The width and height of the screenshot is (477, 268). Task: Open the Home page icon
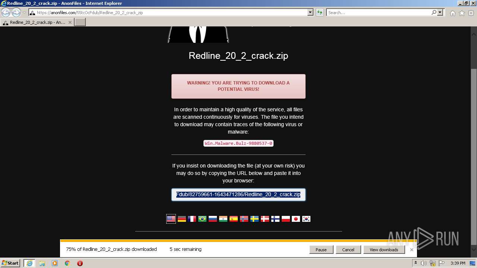[452, 13]
